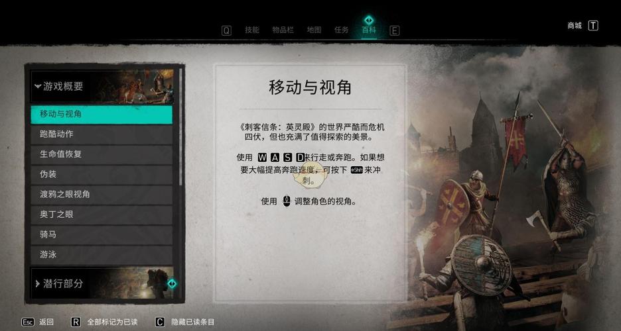Go to the 任务 tab
621x331 pixels.
pyautogui.click(x=342, y=30)
